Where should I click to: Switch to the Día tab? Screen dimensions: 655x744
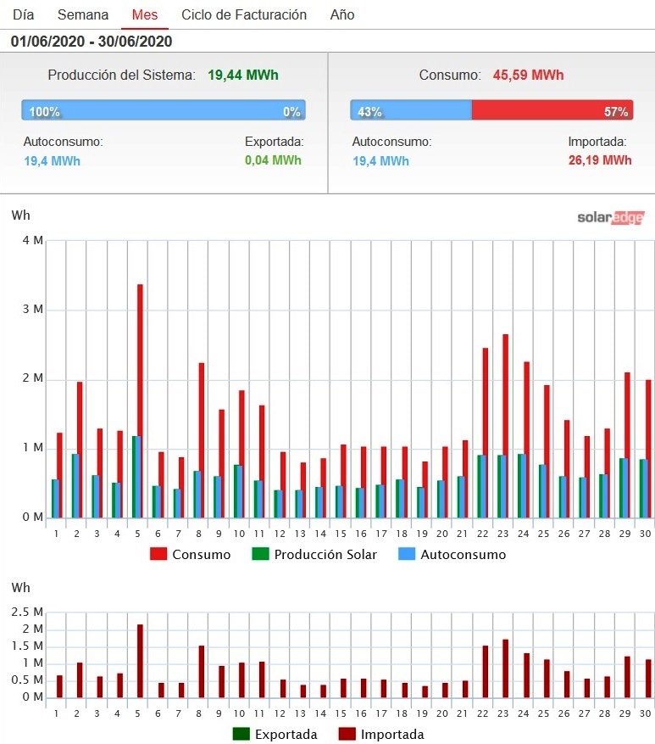23,14
